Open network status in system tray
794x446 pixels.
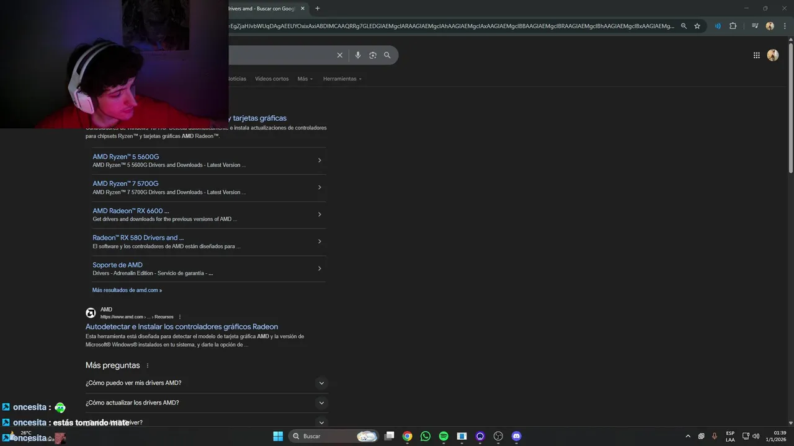coord(746,436)
